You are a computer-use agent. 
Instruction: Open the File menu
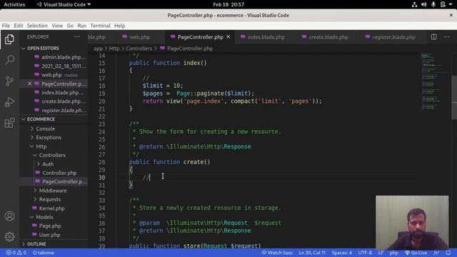pos(6,26)
